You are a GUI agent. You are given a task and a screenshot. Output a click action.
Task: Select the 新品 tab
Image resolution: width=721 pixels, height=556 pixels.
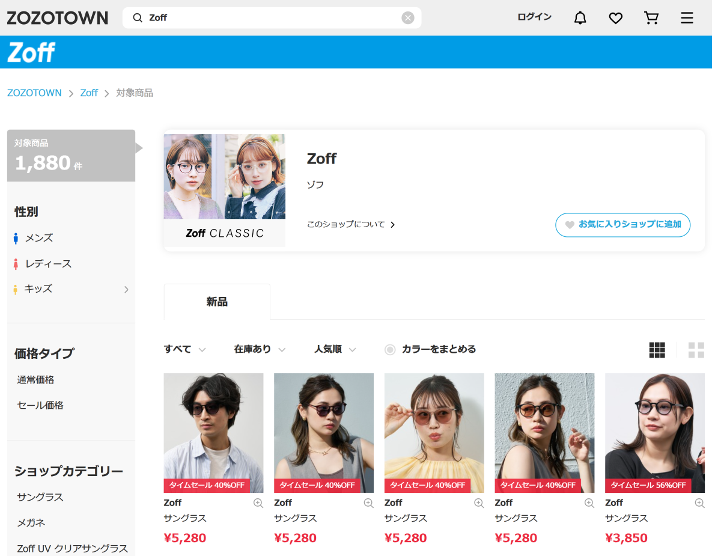pyautogui.click(x=217, y=302)
